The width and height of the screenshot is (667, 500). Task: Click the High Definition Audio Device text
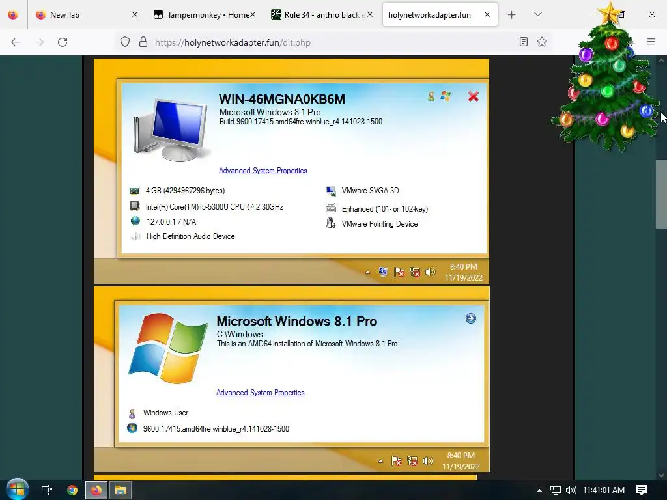pyautogui.click(x=191, y=236)
